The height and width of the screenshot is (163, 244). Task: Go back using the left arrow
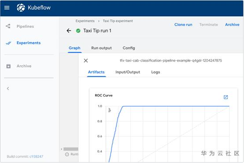(69, 31)
